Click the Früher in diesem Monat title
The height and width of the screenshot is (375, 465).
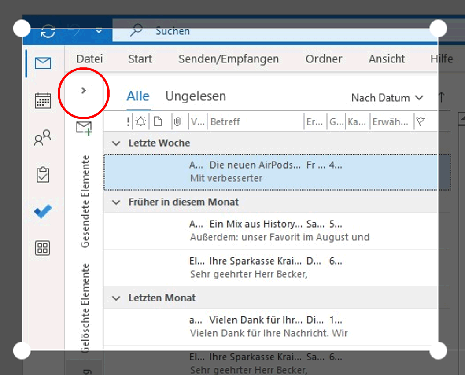pos(183,202)
